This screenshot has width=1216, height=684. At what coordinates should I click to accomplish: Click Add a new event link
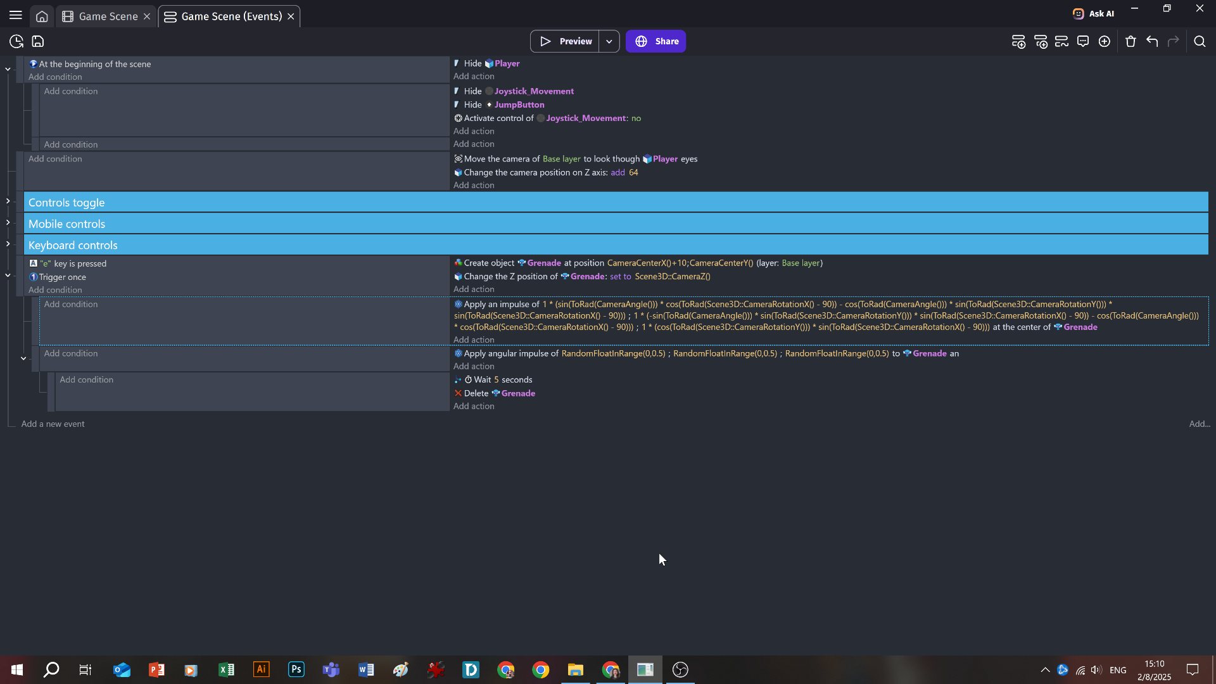coord(53,424)
